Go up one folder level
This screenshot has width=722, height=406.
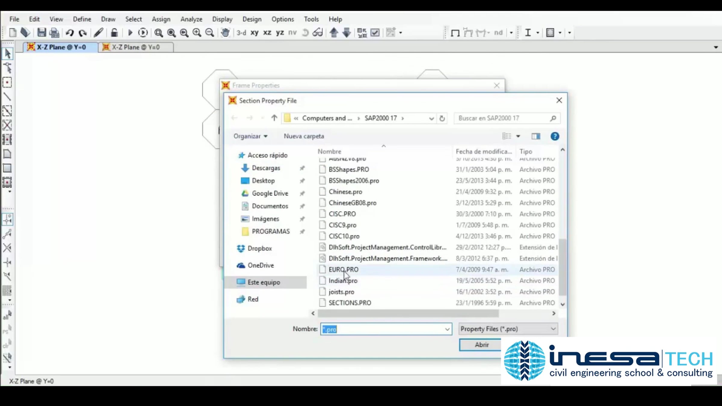274,118
